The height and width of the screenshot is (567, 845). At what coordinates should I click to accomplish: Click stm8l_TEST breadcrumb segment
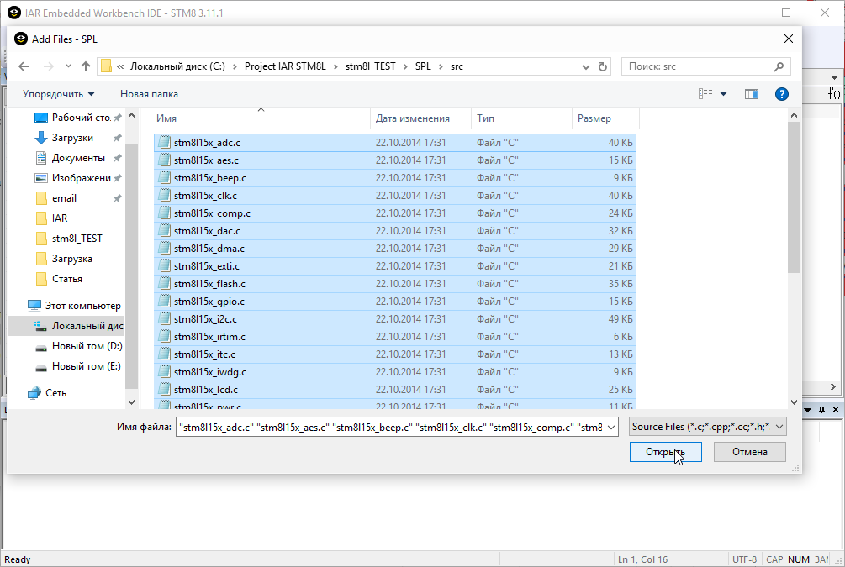pyautogui.click(x=370, y=66)
